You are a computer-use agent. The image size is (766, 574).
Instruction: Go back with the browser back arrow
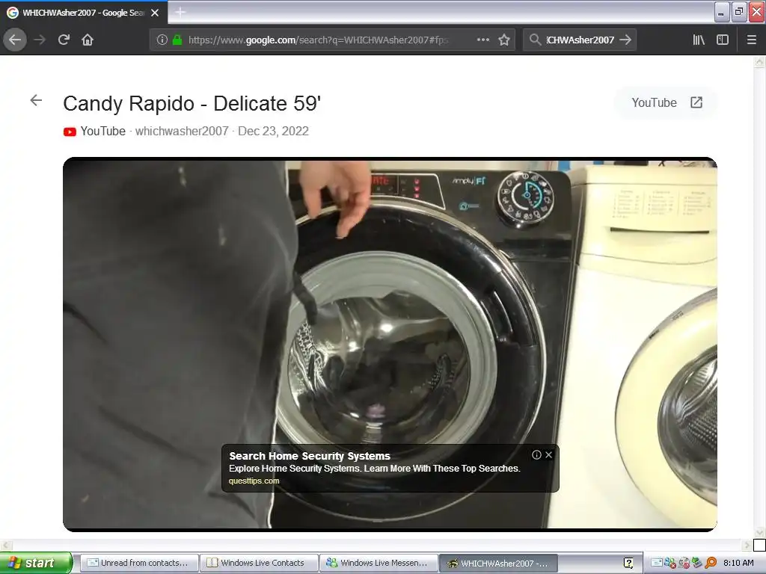(x=15, y=40)
